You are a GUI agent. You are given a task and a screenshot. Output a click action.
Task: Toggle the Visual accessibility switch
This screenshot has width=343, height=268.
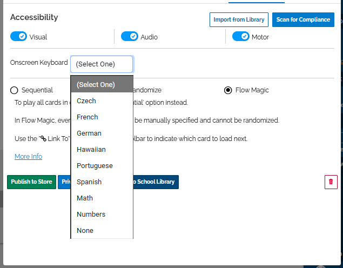pos(18,37)
